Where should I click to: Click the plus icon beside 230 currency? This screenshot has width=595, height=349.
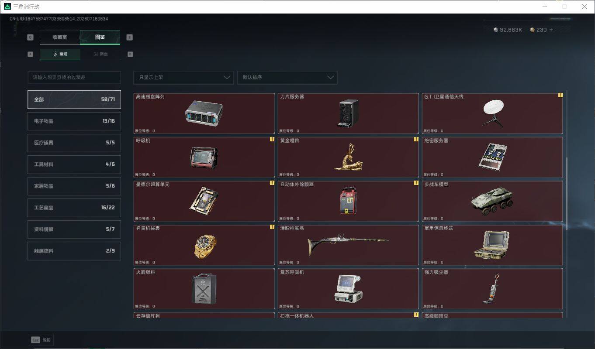[x=551, y=30]
